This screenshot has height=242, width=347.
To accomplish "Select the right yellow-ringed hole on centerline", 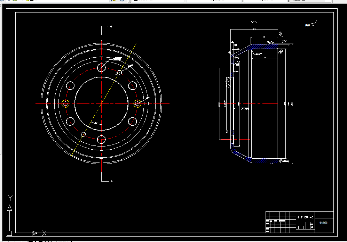I will (x=137, y=103).
